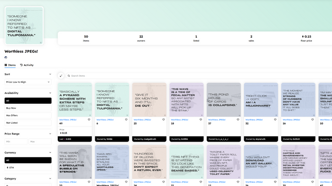Click the Worthless JPEGs! collection title
Viewport: 332px width, 186px height.
[21, 51]
